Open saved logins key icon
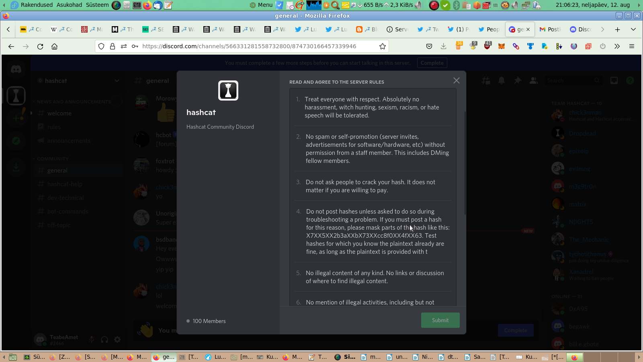 tap(135, 46)
